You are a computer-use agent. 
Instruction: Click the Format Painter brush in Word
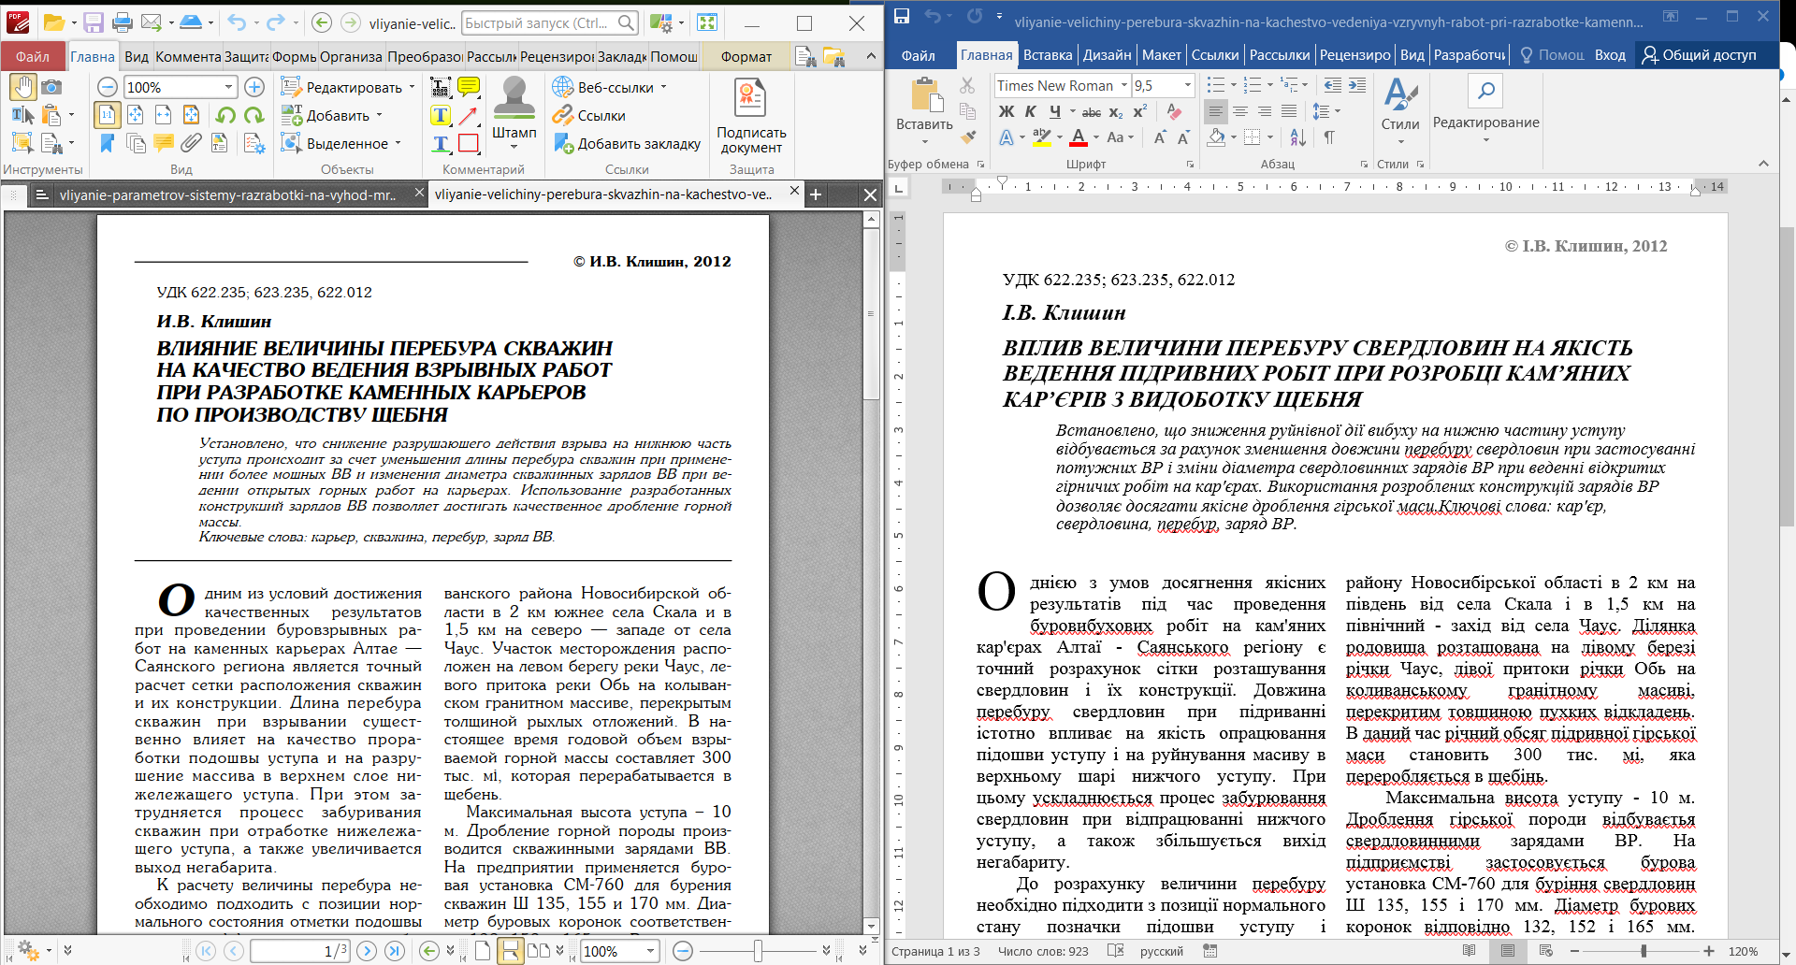[968, 137]
